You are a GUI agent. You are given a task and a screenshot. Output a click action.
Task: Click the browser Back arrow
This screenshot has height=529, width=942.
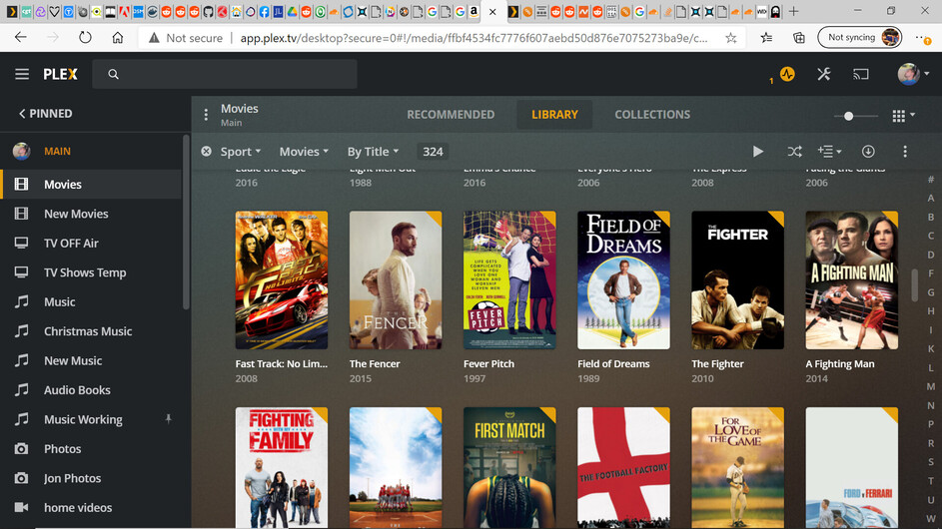21,37
